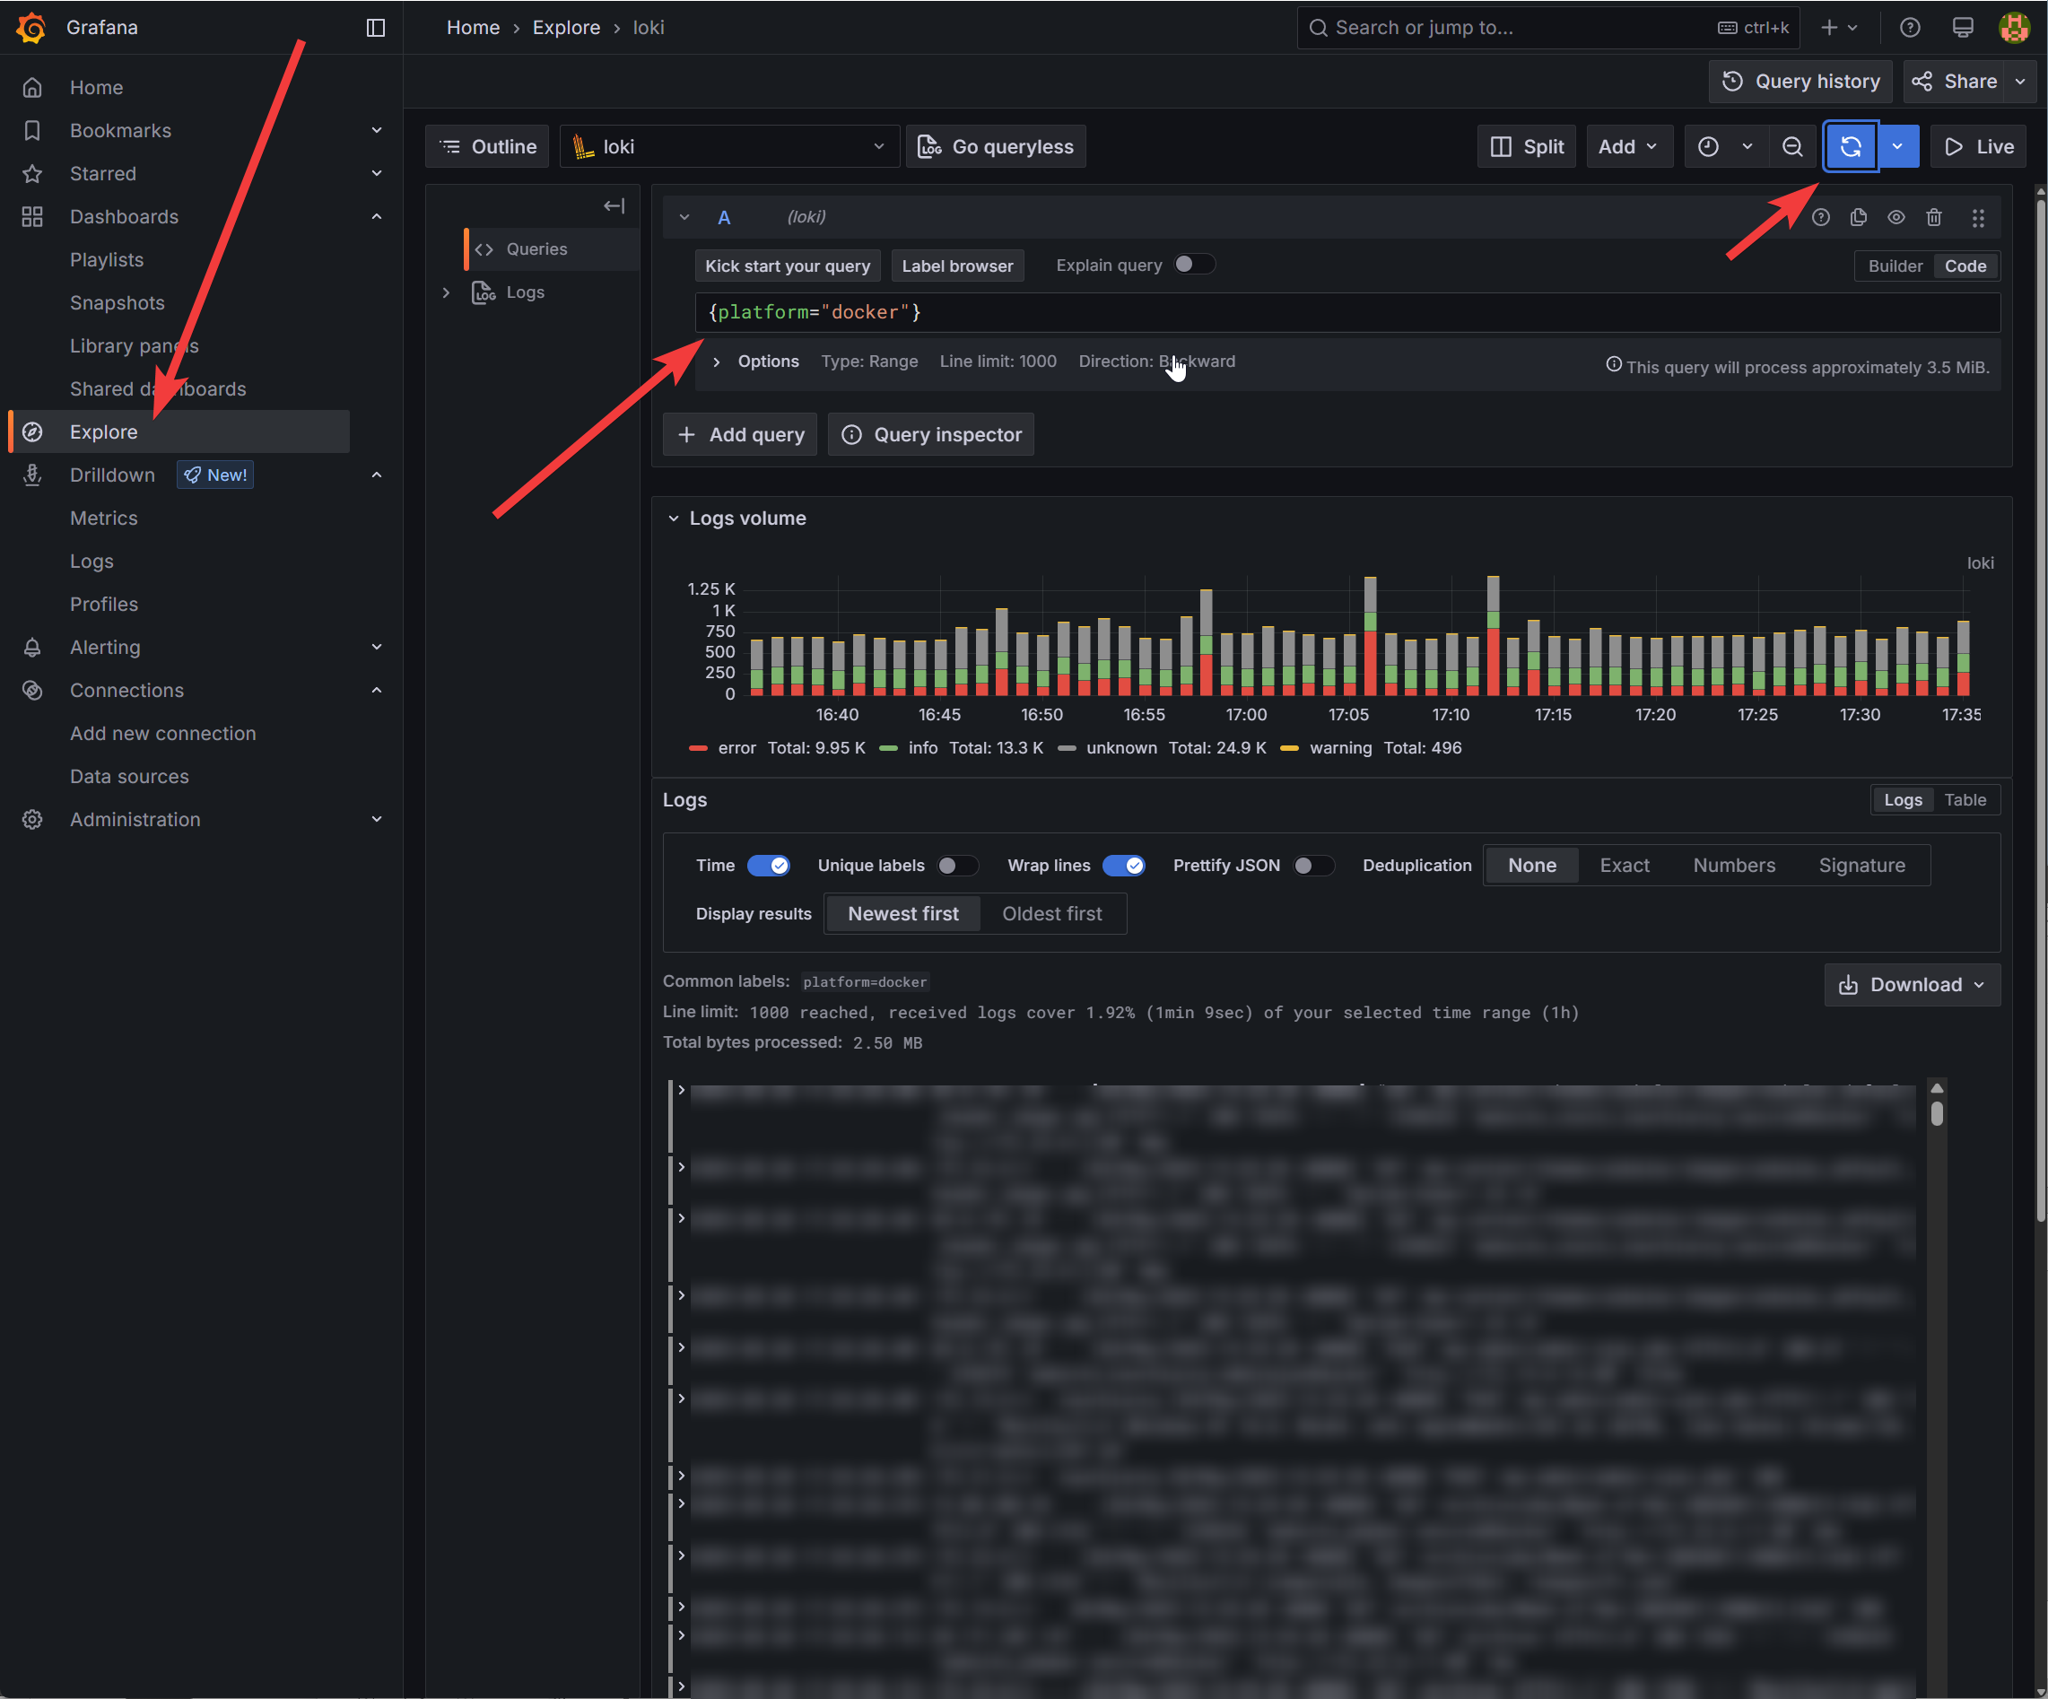Enable the Explain query switch
The width and height of the screenshot is (2048, 1699).
(1194, 265)
